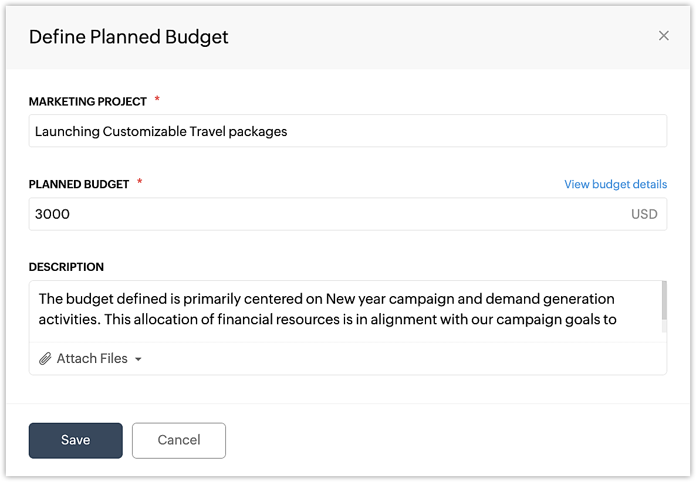Place cursor in the Description text area
The image size is (696, 482).
346,310
